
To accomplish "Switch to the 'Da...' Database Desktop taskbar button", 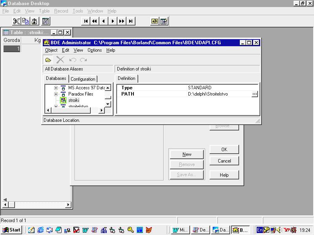I will (221, 230).
